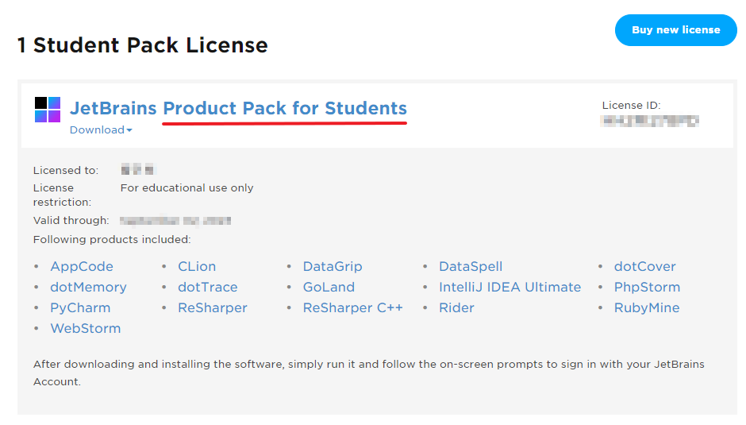Screen dimensions: 746x425
Task: Select the 'Licensed to:' label
Action: [x=66, y=171]
